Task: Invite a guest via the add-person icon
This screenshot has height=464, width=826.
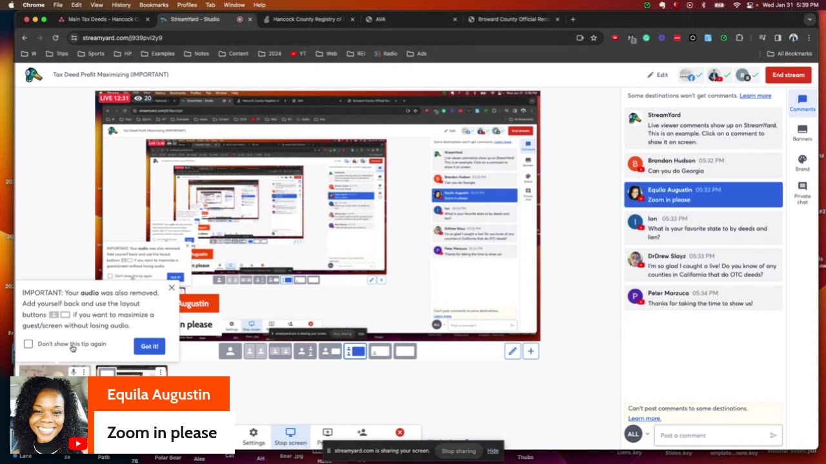Action: 362,433
